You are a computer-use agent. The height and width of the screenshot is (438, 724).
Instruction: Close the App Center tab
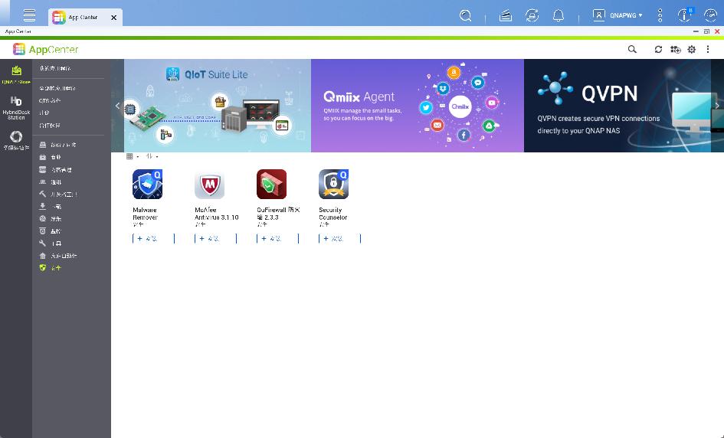(x=113, y=18)
